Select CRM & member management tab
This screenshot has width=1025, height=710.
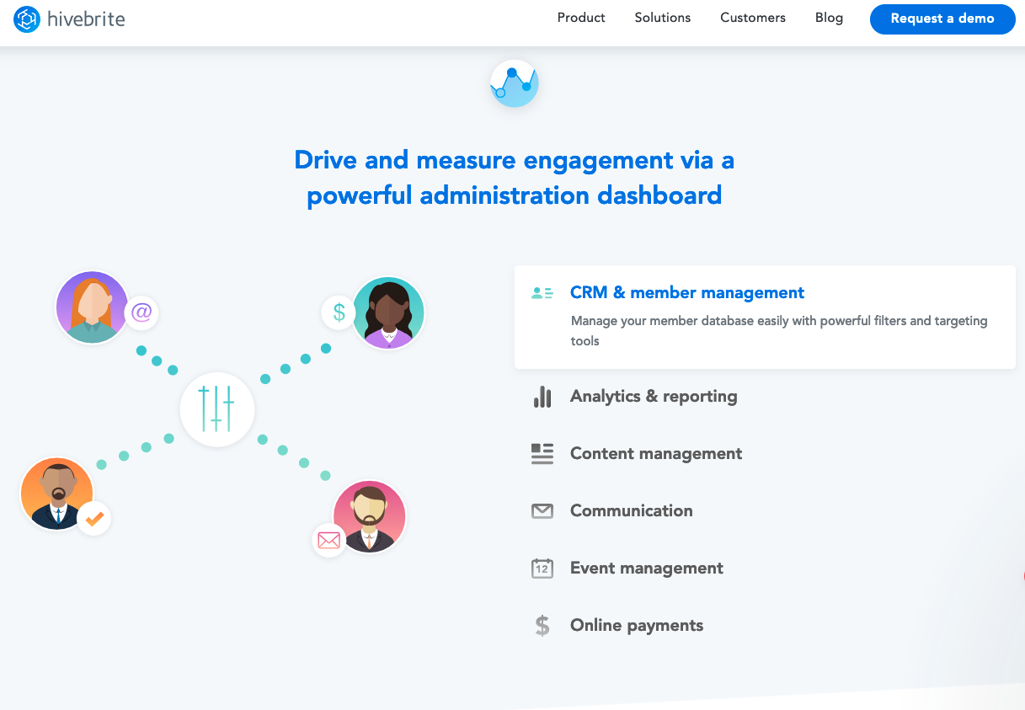765,317
